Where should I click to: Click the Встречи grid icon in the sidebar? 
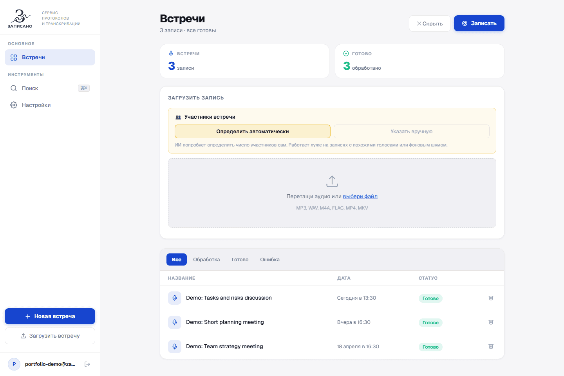[x=14, y=58]
